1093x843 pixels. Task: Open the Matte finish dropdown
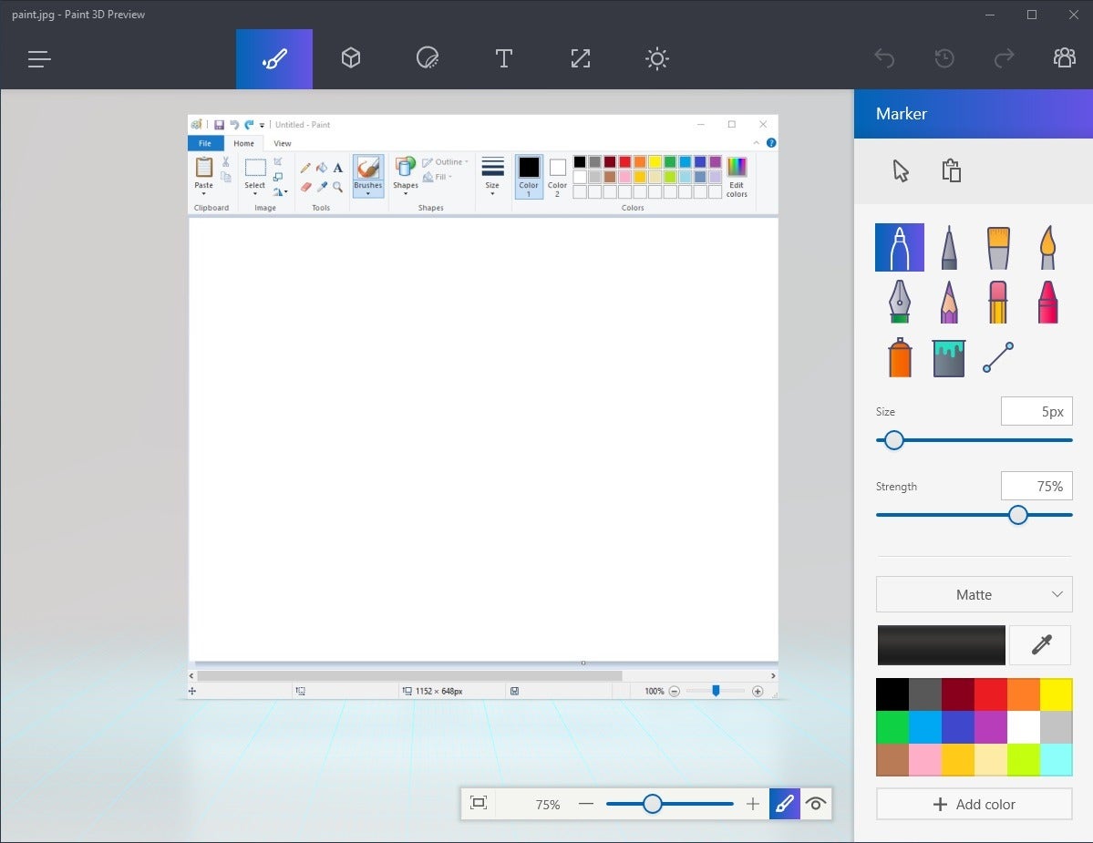[974, 594]
